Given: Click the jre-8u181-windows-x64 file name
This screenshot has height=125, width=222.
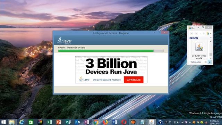Looking at the screenshot, I should click(x=199, y=57).
